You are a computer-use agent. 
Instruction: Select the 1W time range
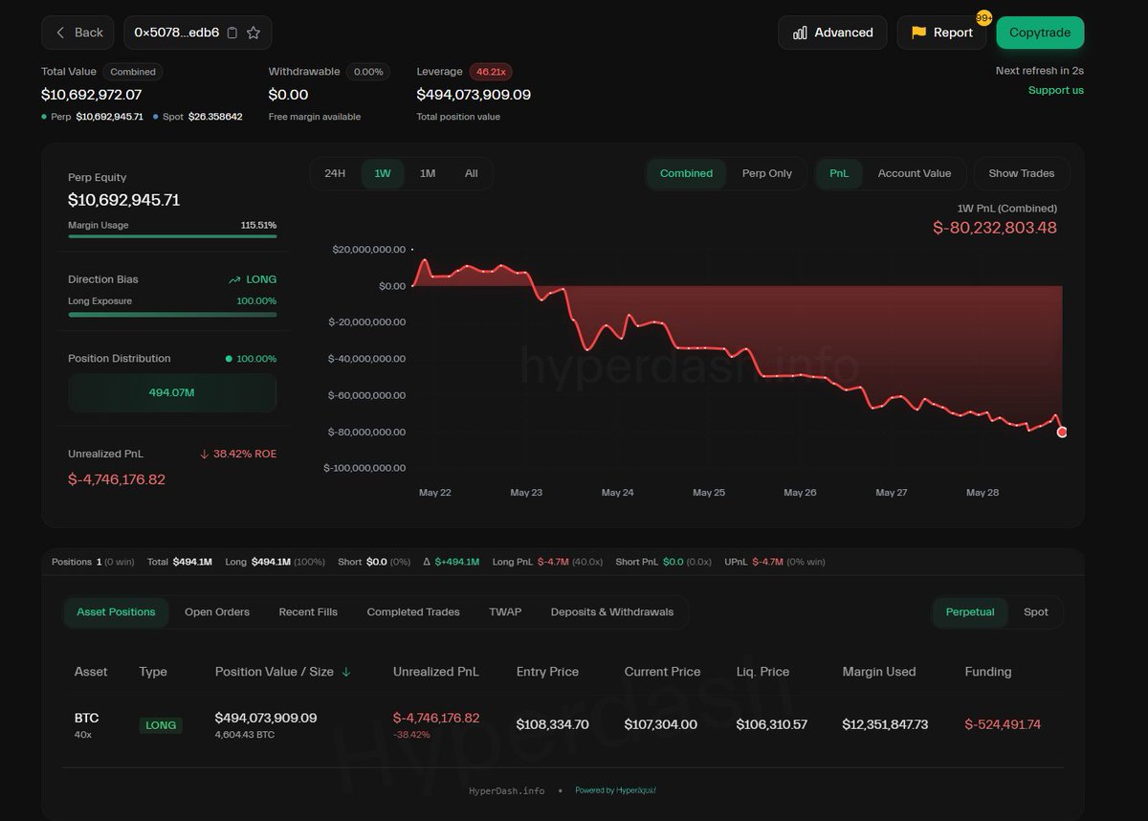click(383, 173)
